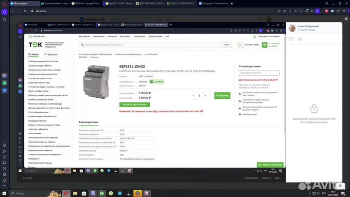Open the Siemens power supply product image

click(96, 82)
